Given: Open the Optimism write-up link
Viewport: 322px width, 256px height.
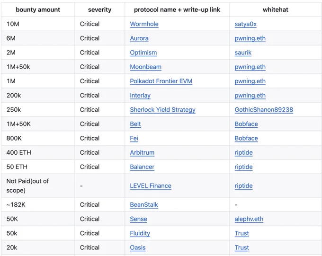Looking at the screenshot, I should (x=143, y=53).
